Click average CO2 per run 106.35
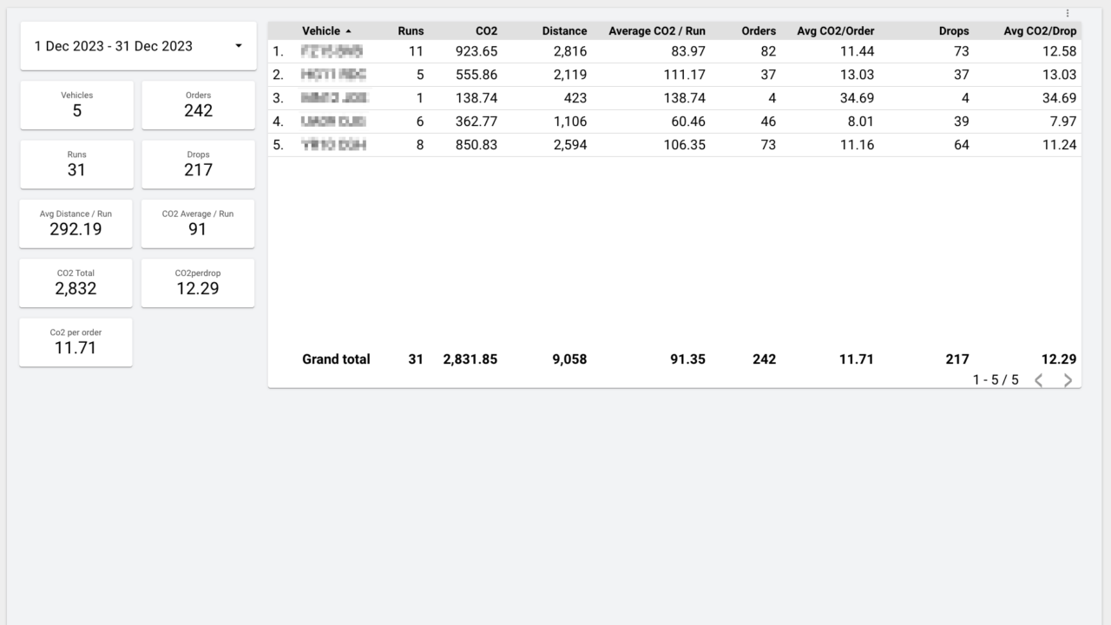Viewport: 1111px width, 625px height. [685, 145]
